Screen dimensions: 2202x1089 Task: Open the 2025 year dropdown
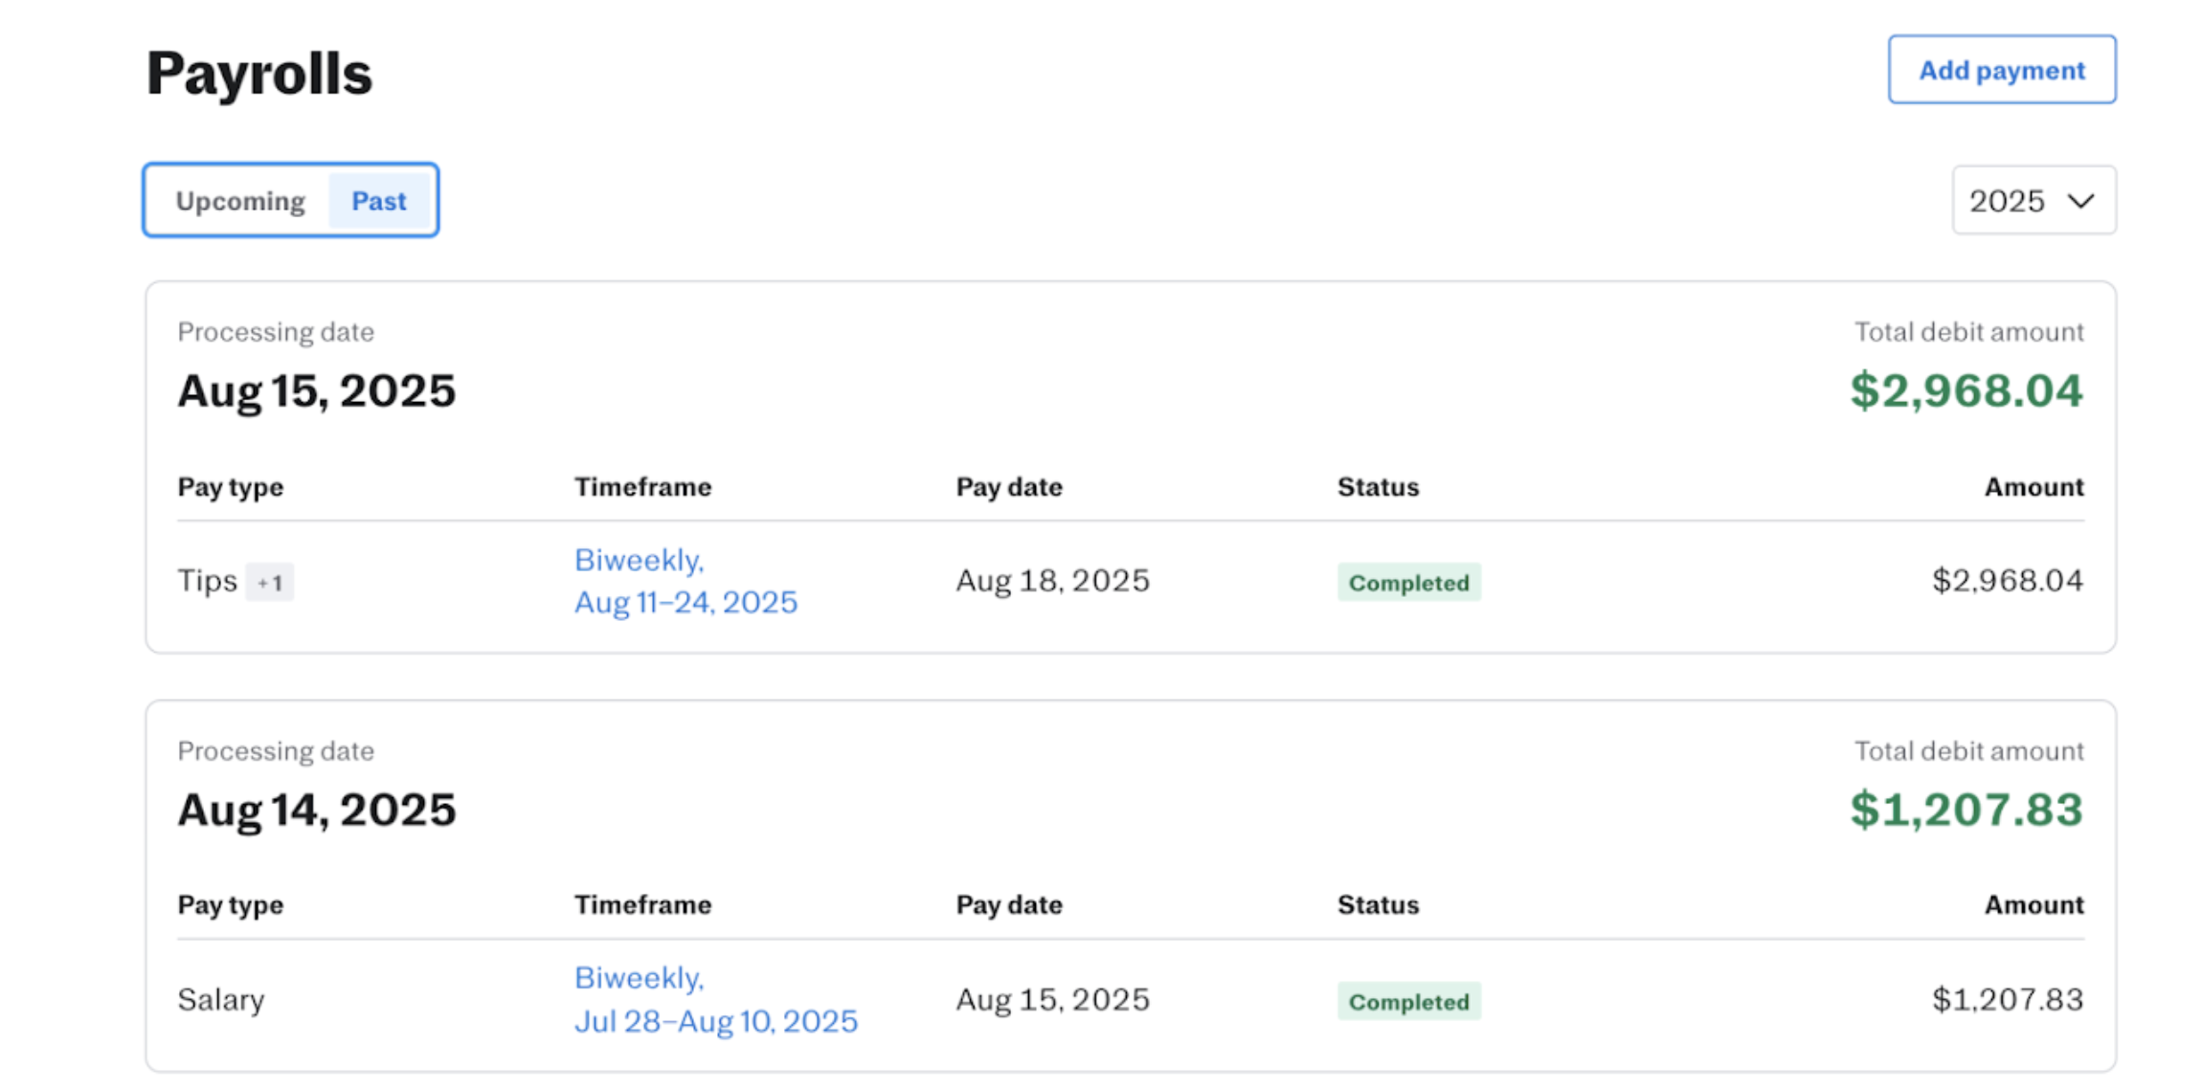coord(2033,201)
